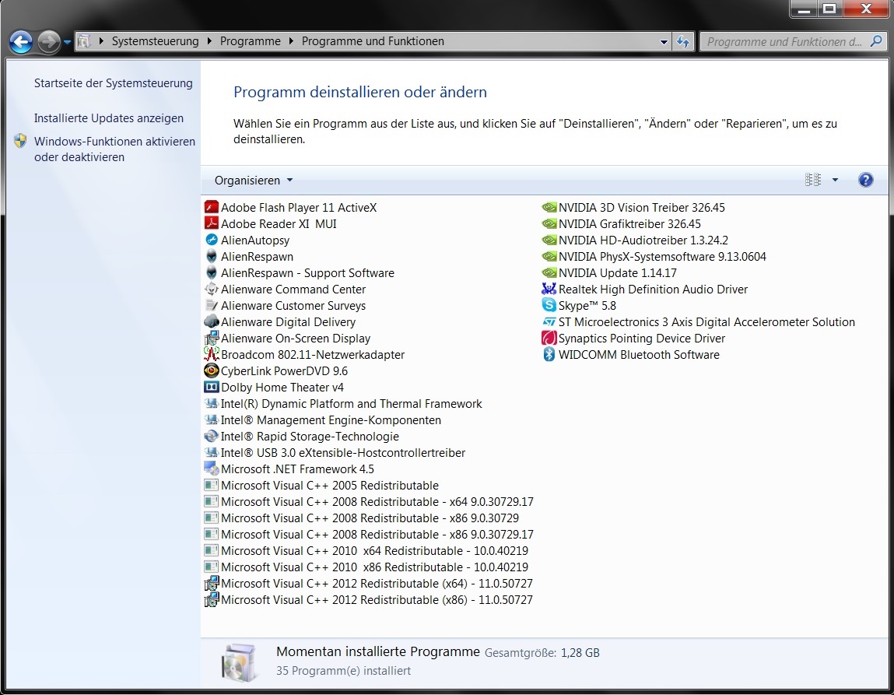Click the Intel Rapid Storage-Technologie icon
Screen dimensions: 894x695
pyautogui.click(x=212, y=436)
